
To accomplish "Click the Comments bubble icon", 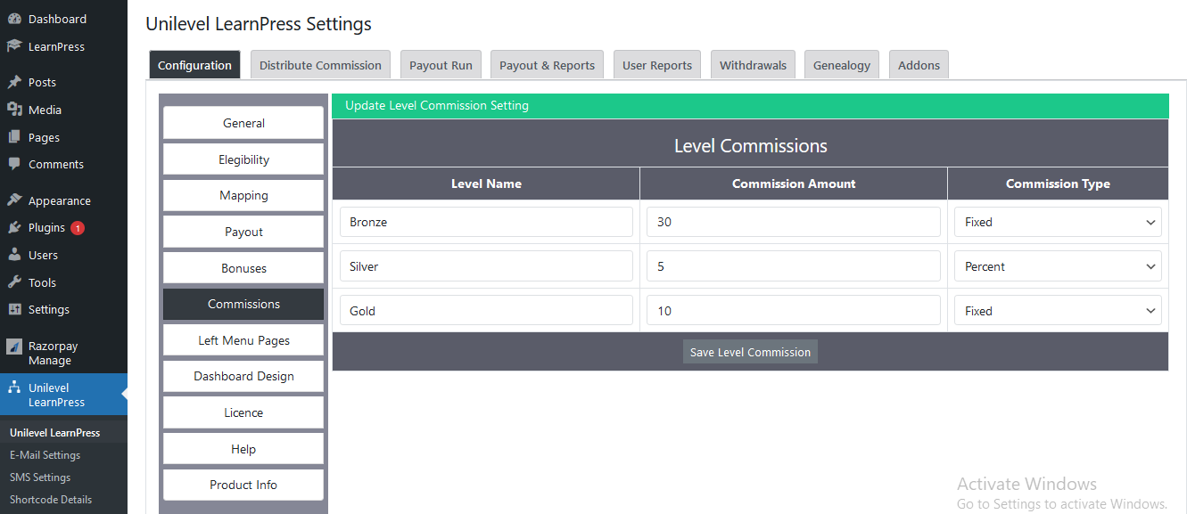I will click(x=18, y=164).
